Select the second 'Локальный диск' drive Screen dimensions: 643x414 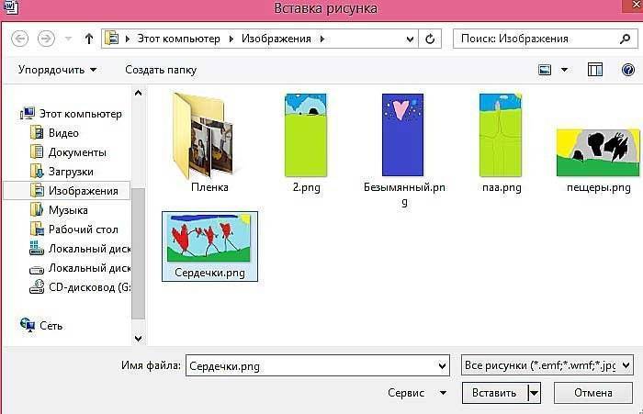80,268
